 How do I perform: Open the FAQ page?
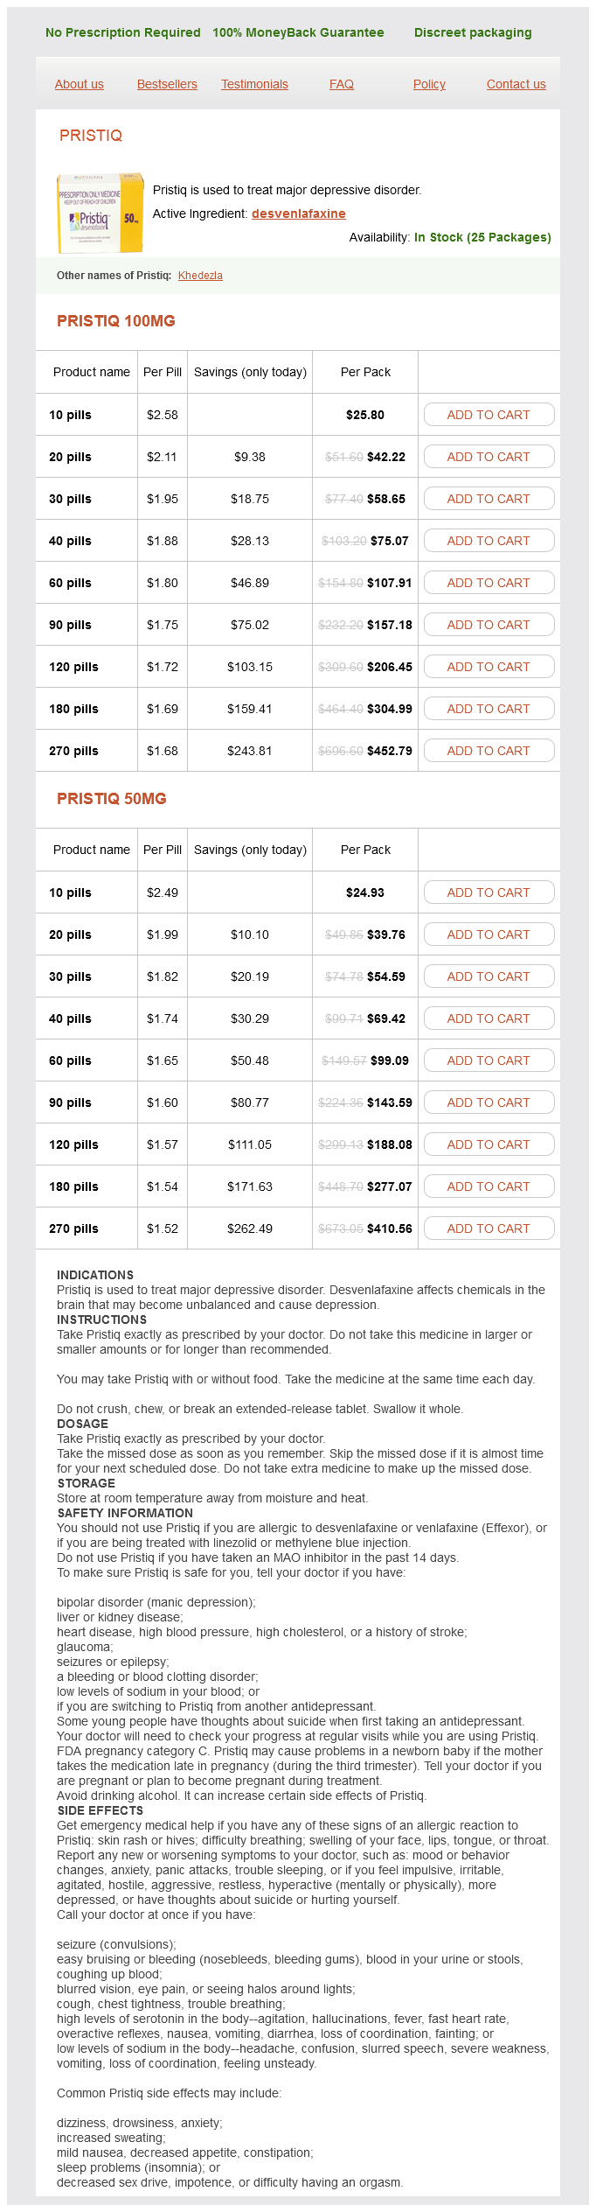pos(342,84)
